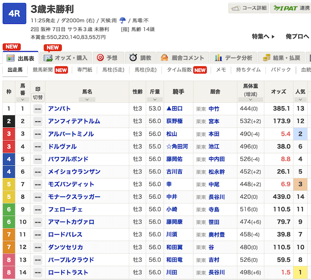Open mark selector for モズバンディット
Screen dimensions: 311x280
pos(38,184)
